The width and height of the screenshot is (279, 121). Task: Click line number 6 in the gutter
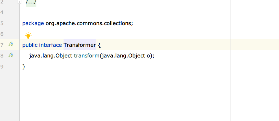2,34
